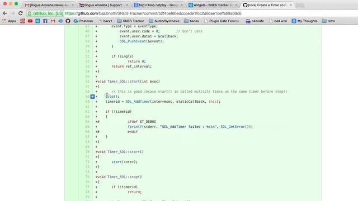This screenshot has width=358, height=201.
Task: Add a comment on line 59
Action: [x=92, y=97]
